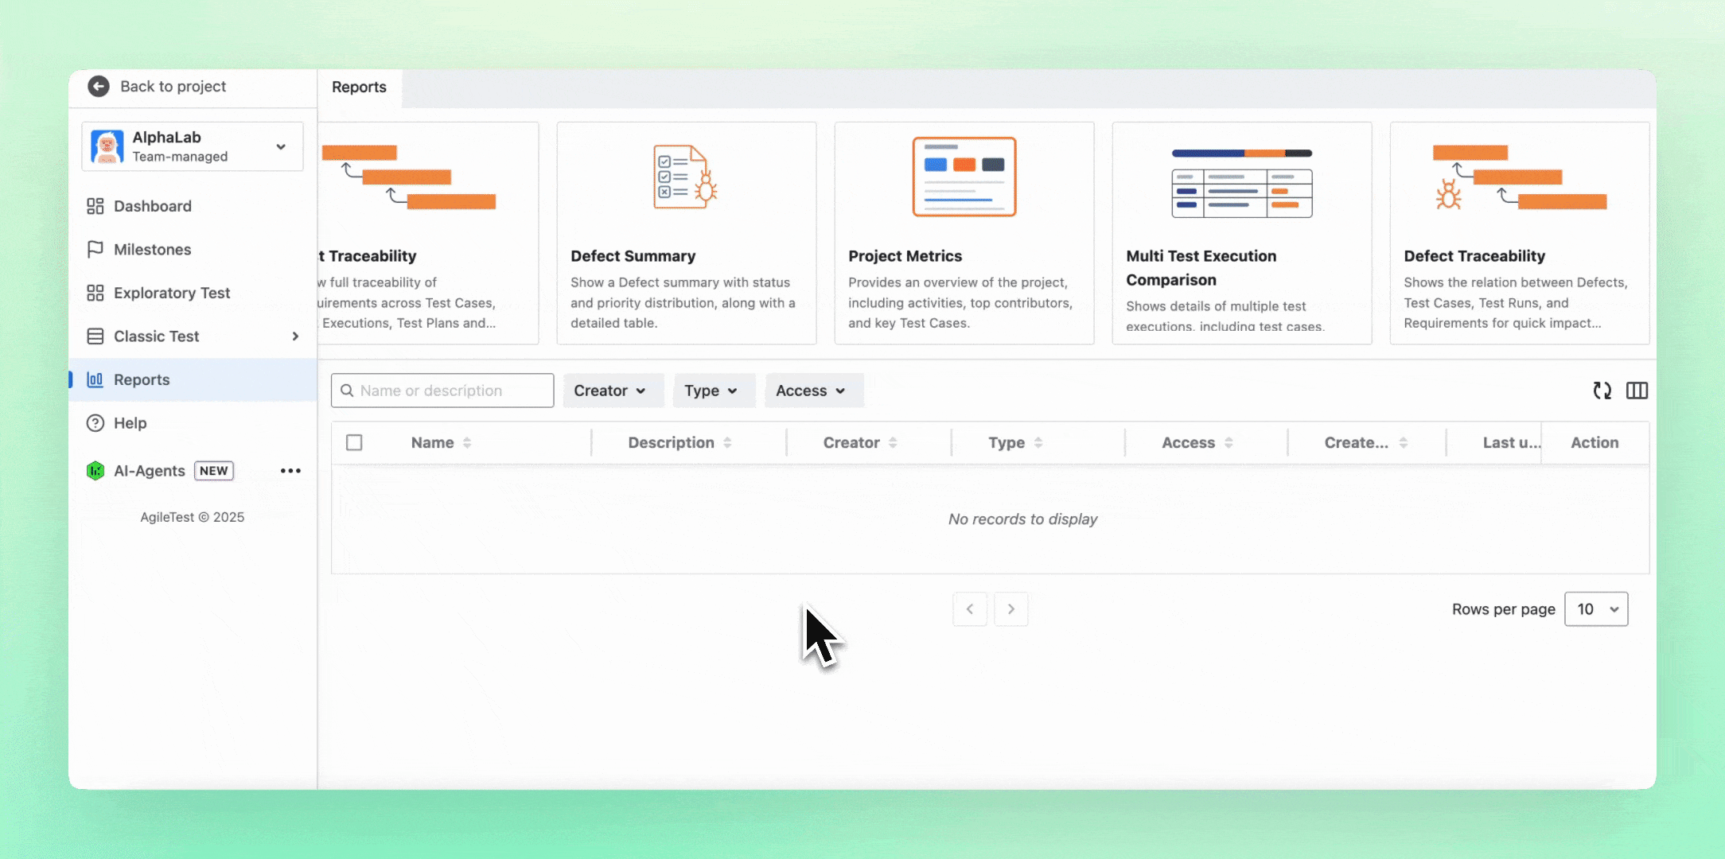Click the refresh reports icon
This screenshot has height=859, width=1725.
click(x=1602, y=391)
